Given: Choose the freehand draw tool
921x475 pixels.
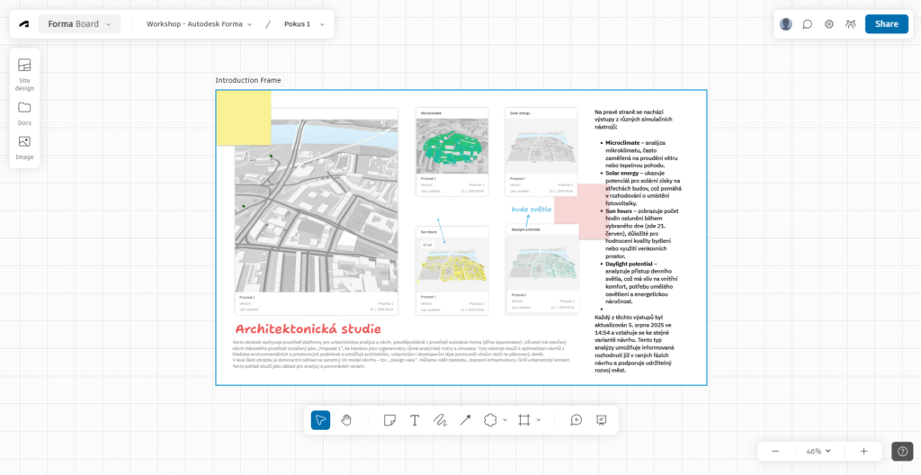Looking at the screenshot, I should coord(440,420).
